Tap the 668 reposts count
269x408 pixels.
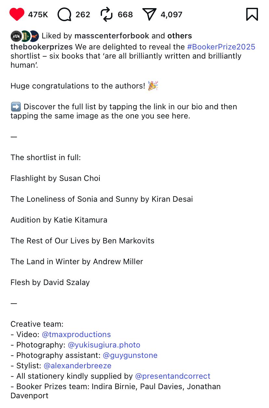125,15
